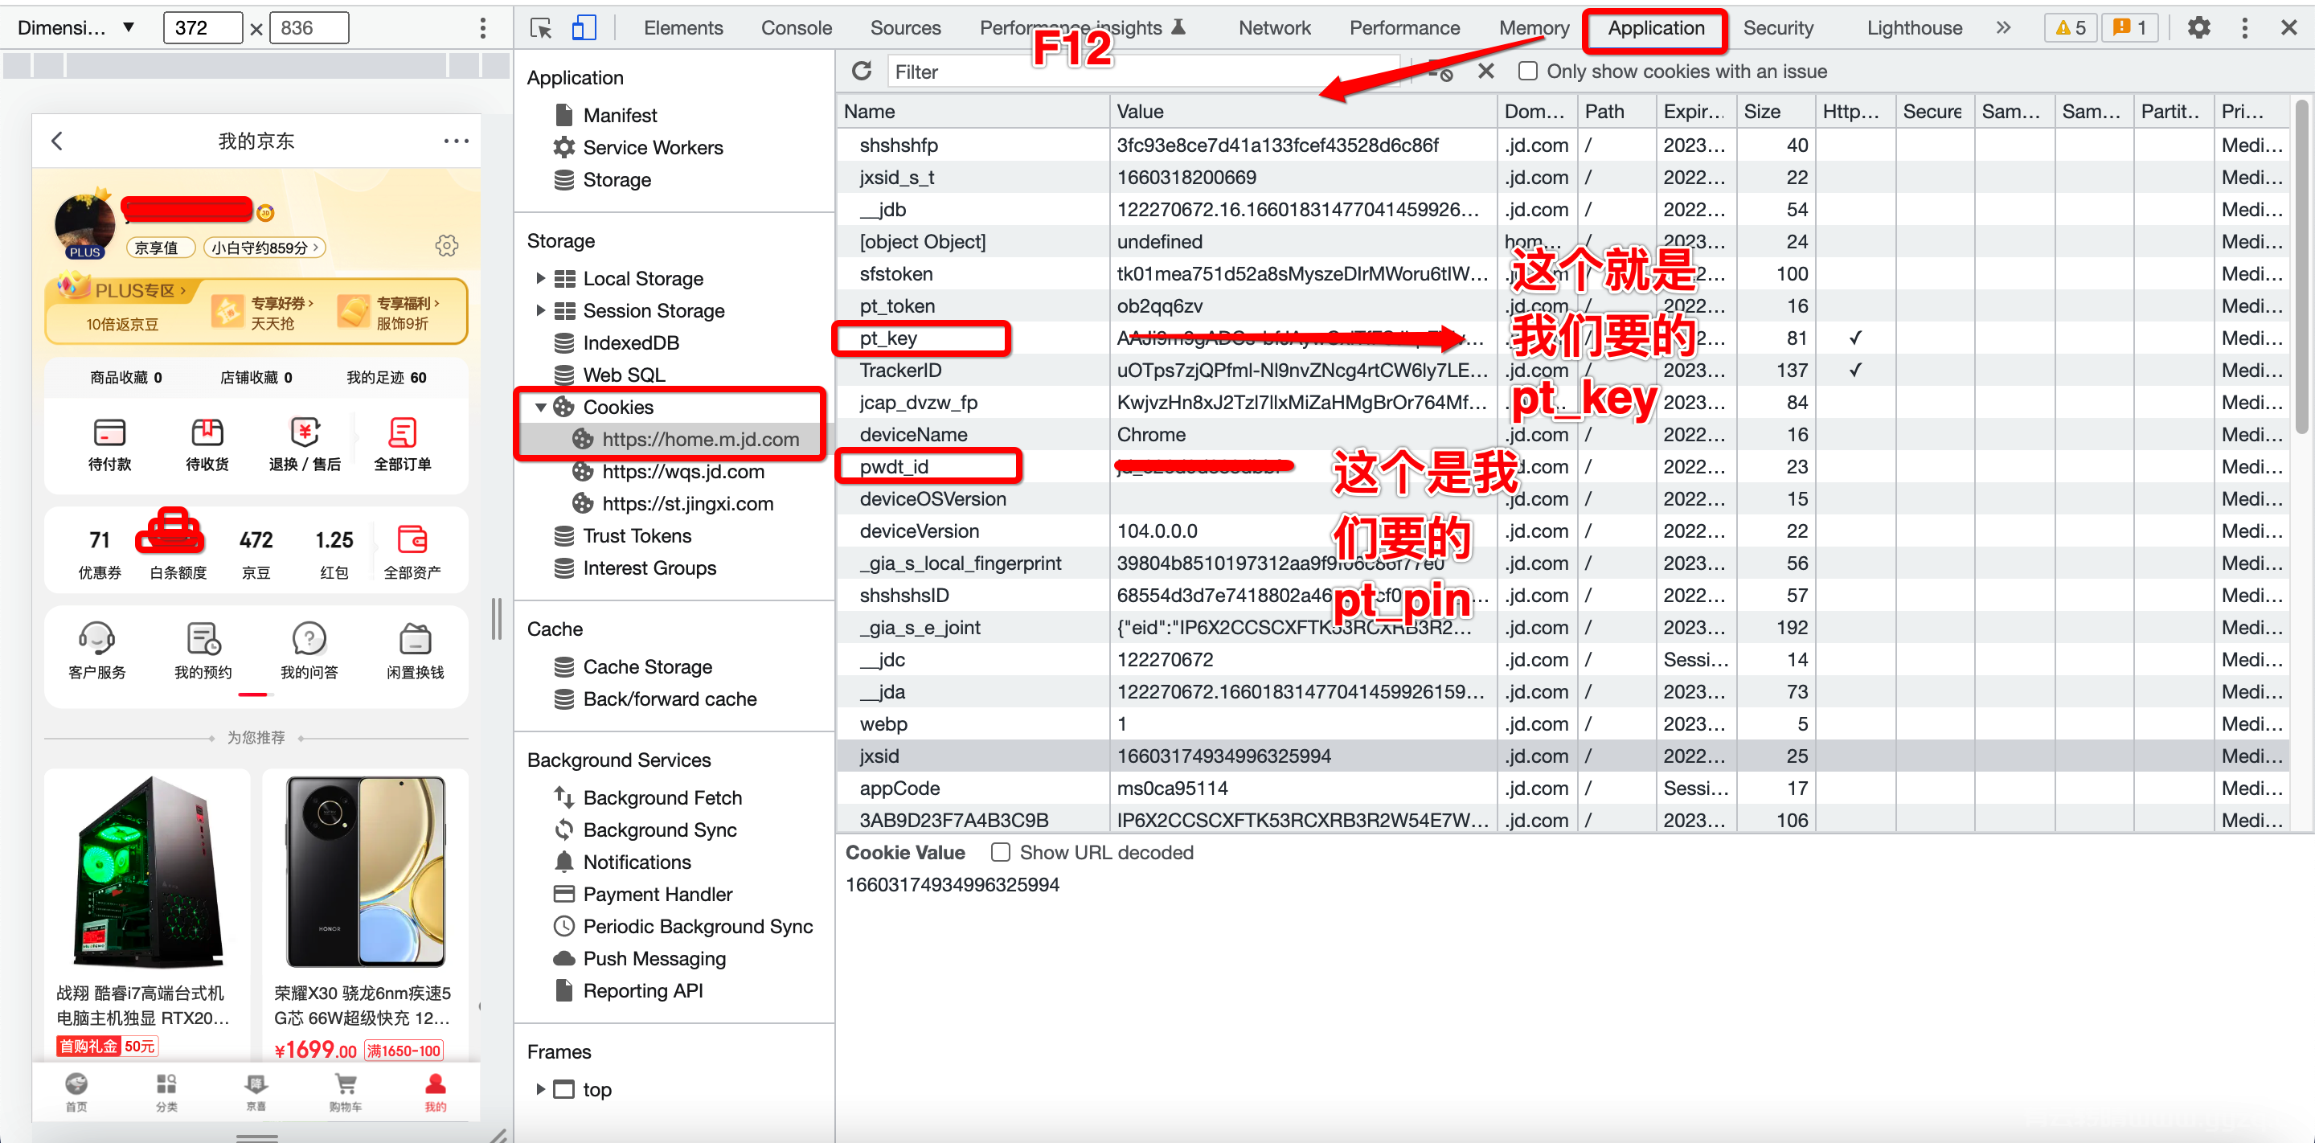Screen dimensions: 2315x1143
Task: Open DevTools settings gear
Action: click(x=2198, y=28)
